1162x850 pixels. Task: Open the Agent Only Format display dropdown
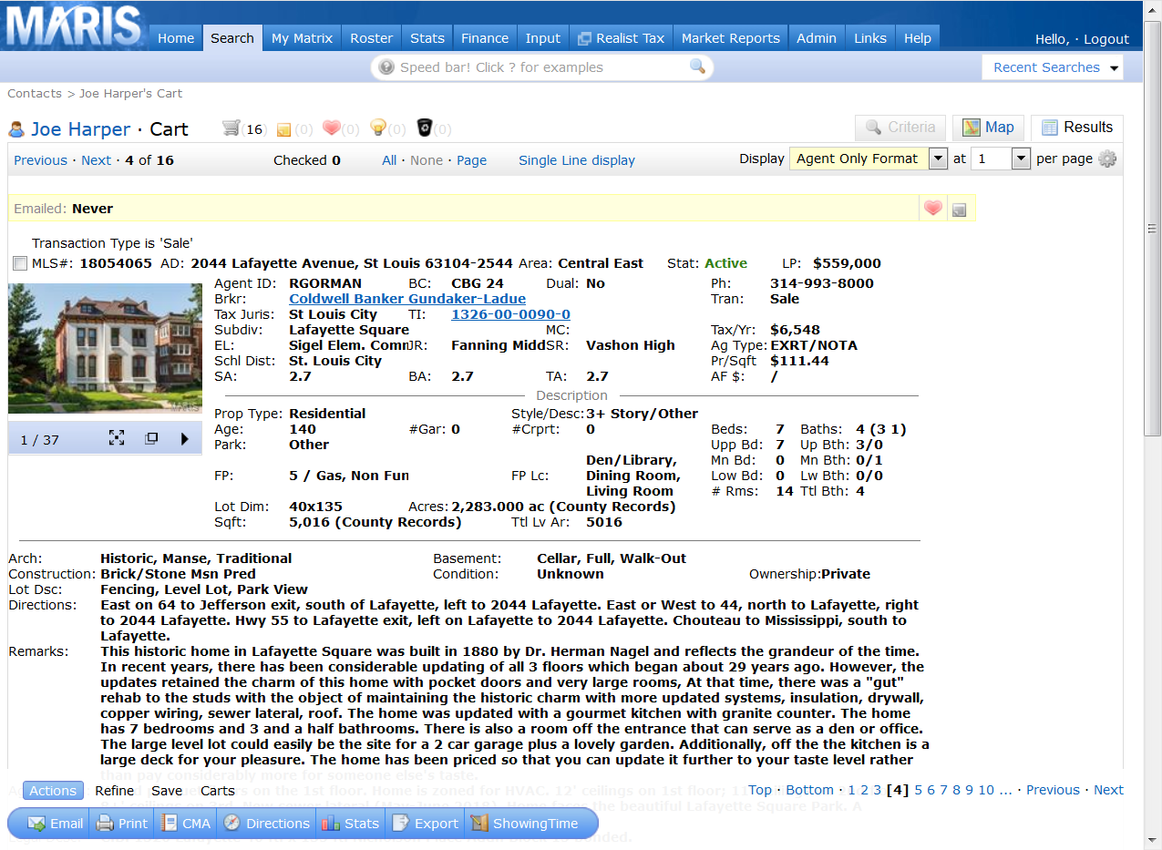click(x=938, y=159)
